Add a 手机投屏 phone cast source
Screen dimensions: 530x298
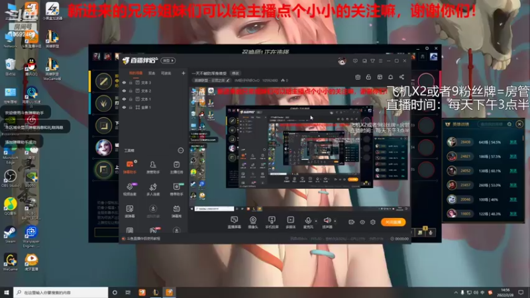pos(272,223)
